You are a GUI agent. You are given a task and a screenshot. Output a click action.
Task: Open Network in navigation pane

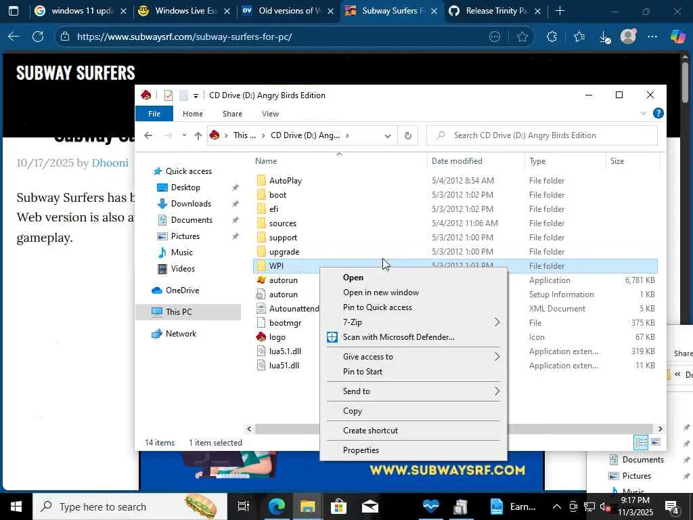pos(181,334)
